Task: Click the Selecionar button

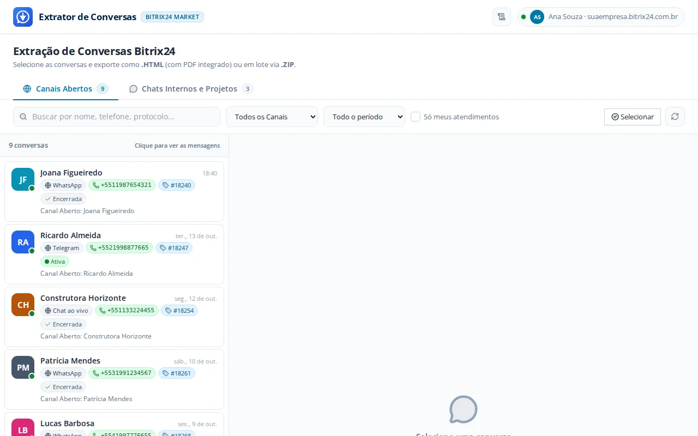Action: click(x=633, y=117)
